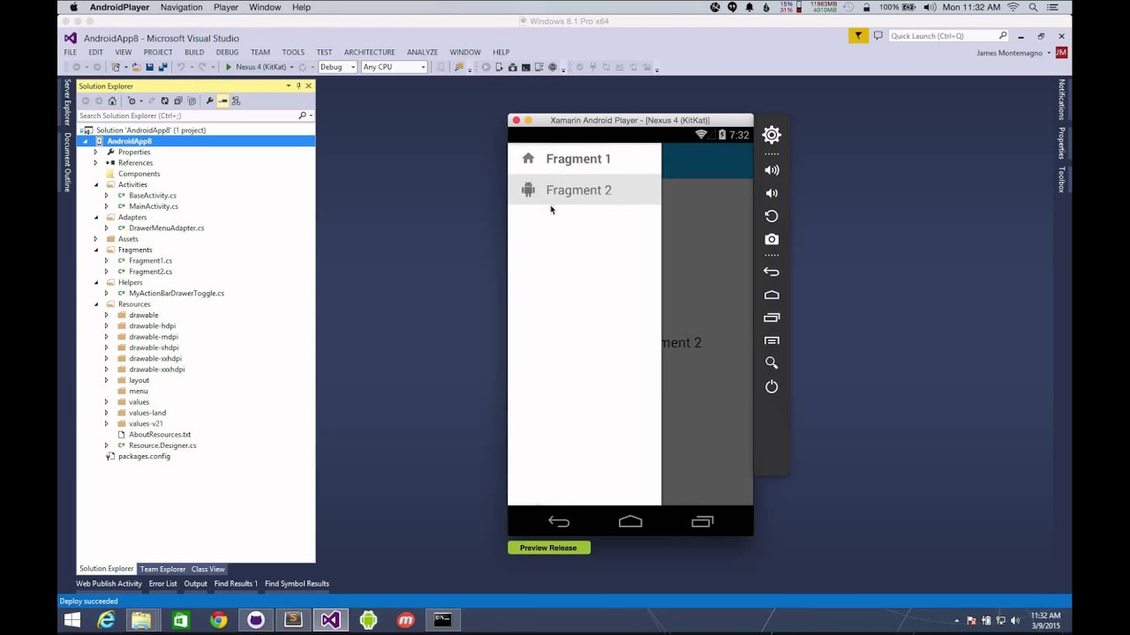Select DrawerMenuAdapter.cs file
The height and width of the screenshot is (635, 1130).
[166, 228]
